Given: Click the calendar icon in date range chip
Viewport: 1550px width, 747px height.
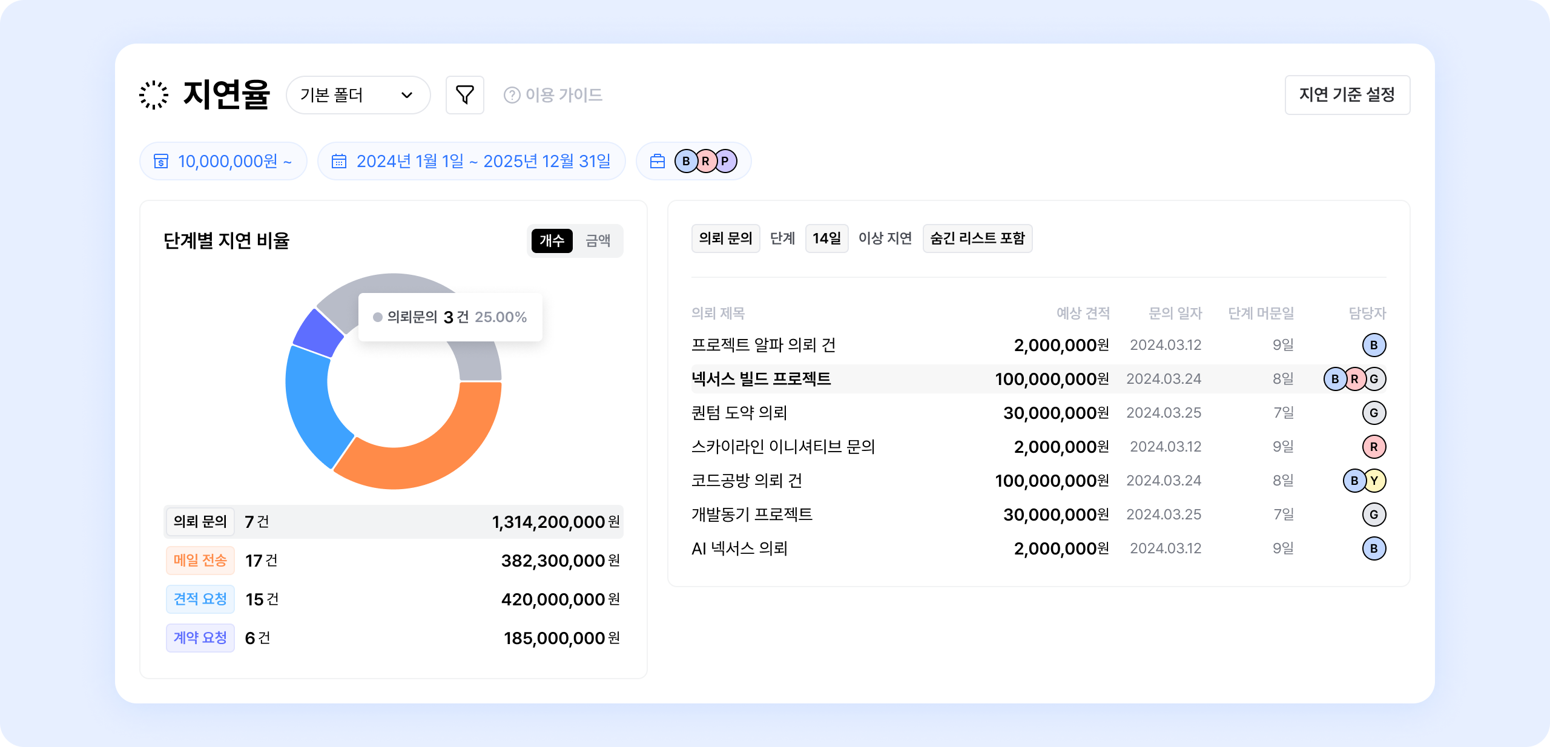Looking at the screenshot, I should tap(339, 161).
